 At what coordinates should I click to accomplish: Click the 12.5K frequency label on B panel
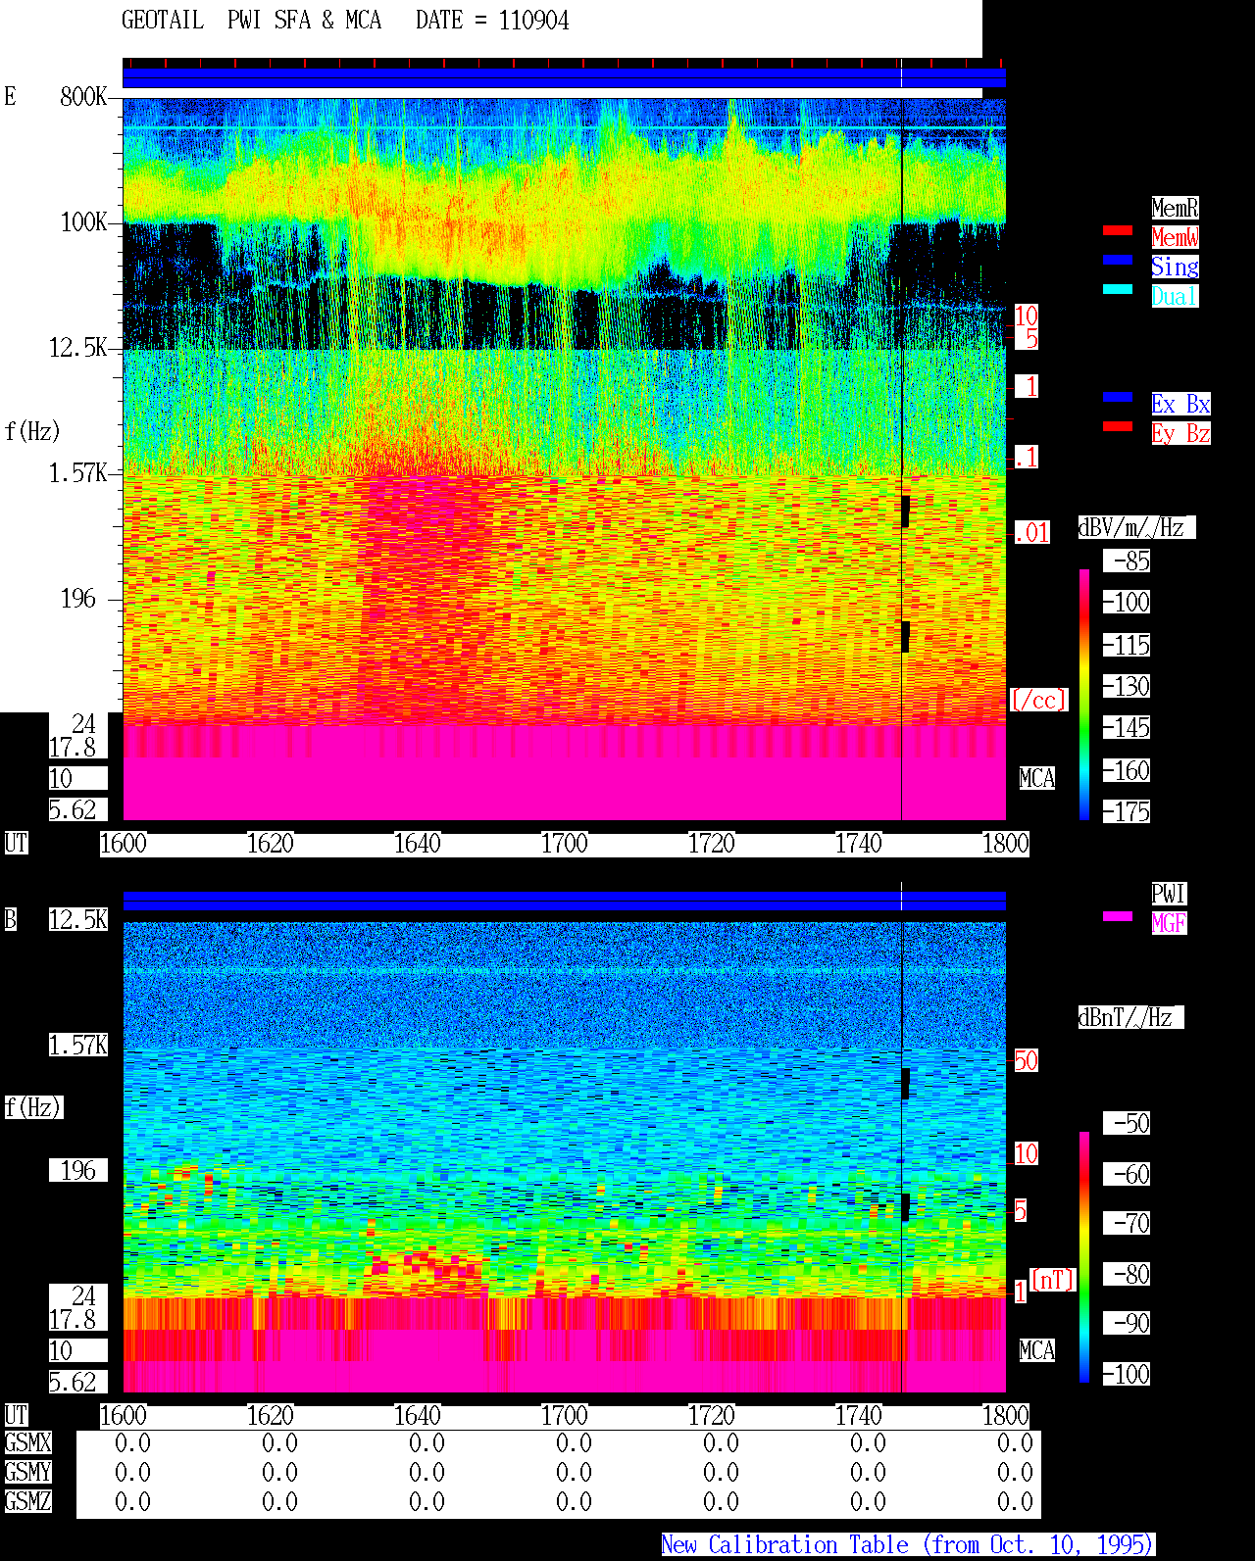tap(78, 920)
